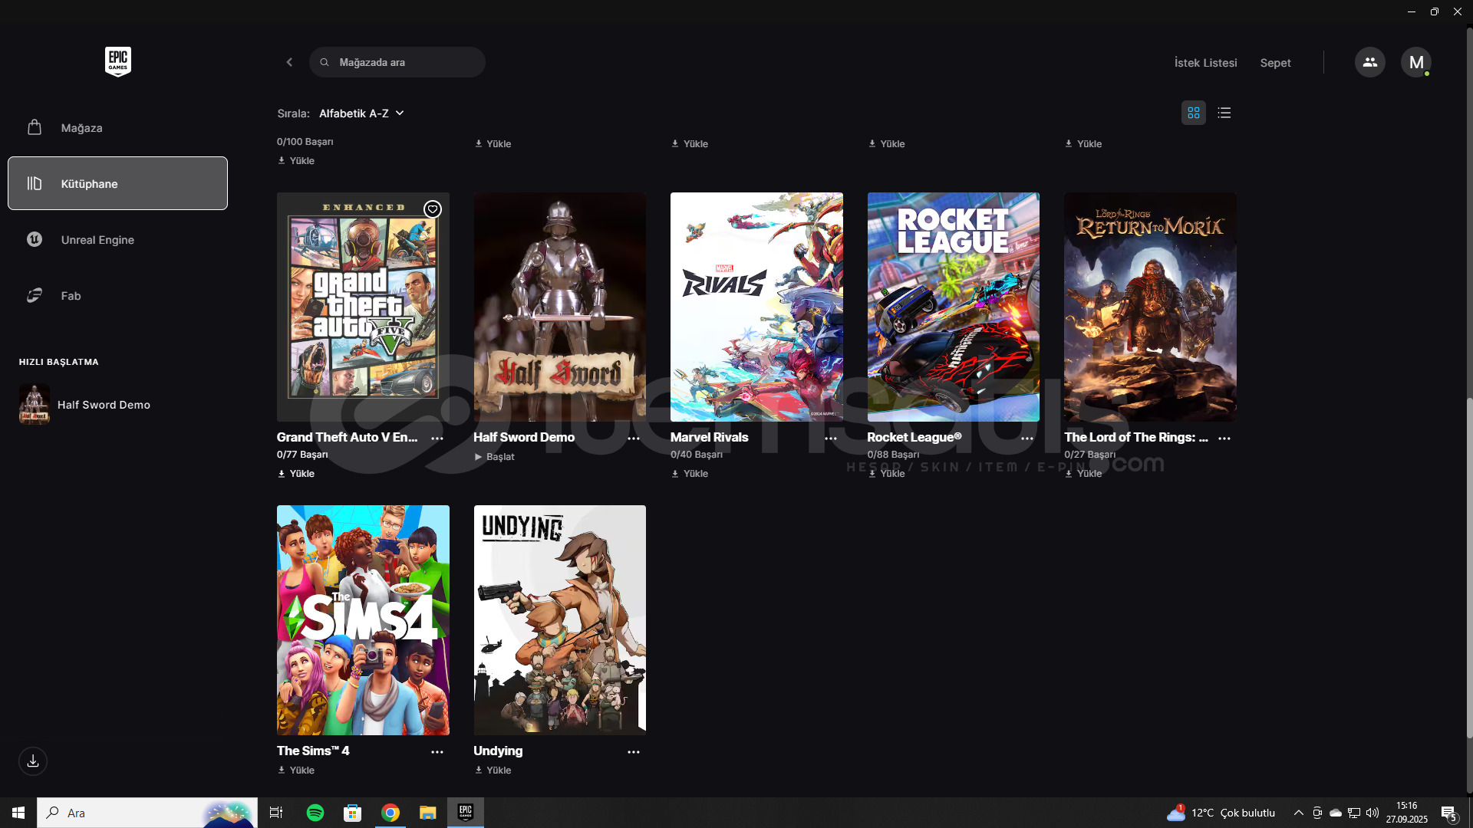
Task: Open the İstek Listesi link
Action: pyautogui.click(x=1205, y=63)
